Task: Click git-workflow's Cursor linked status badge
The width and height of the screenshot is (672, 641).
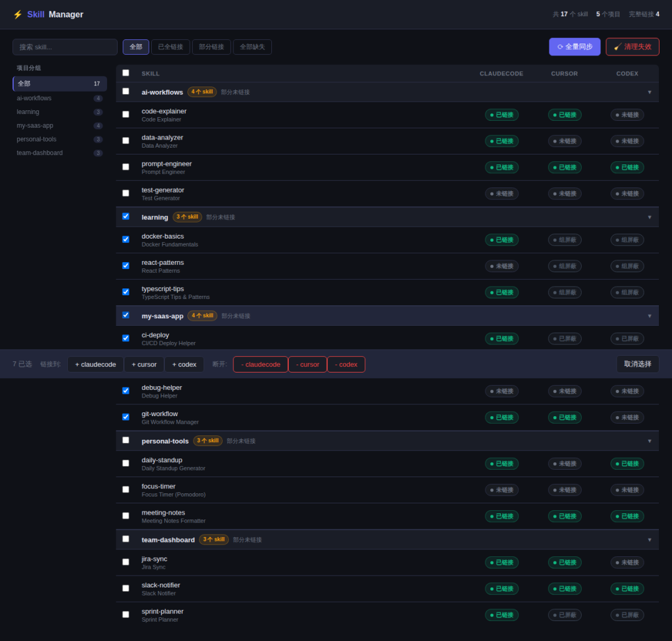Action: tap(564, 417)
